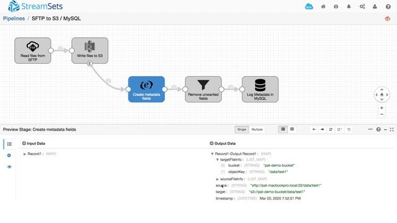
Task: Select the Log Metadata in MySQL stage
Action: [x=260, y=89]
